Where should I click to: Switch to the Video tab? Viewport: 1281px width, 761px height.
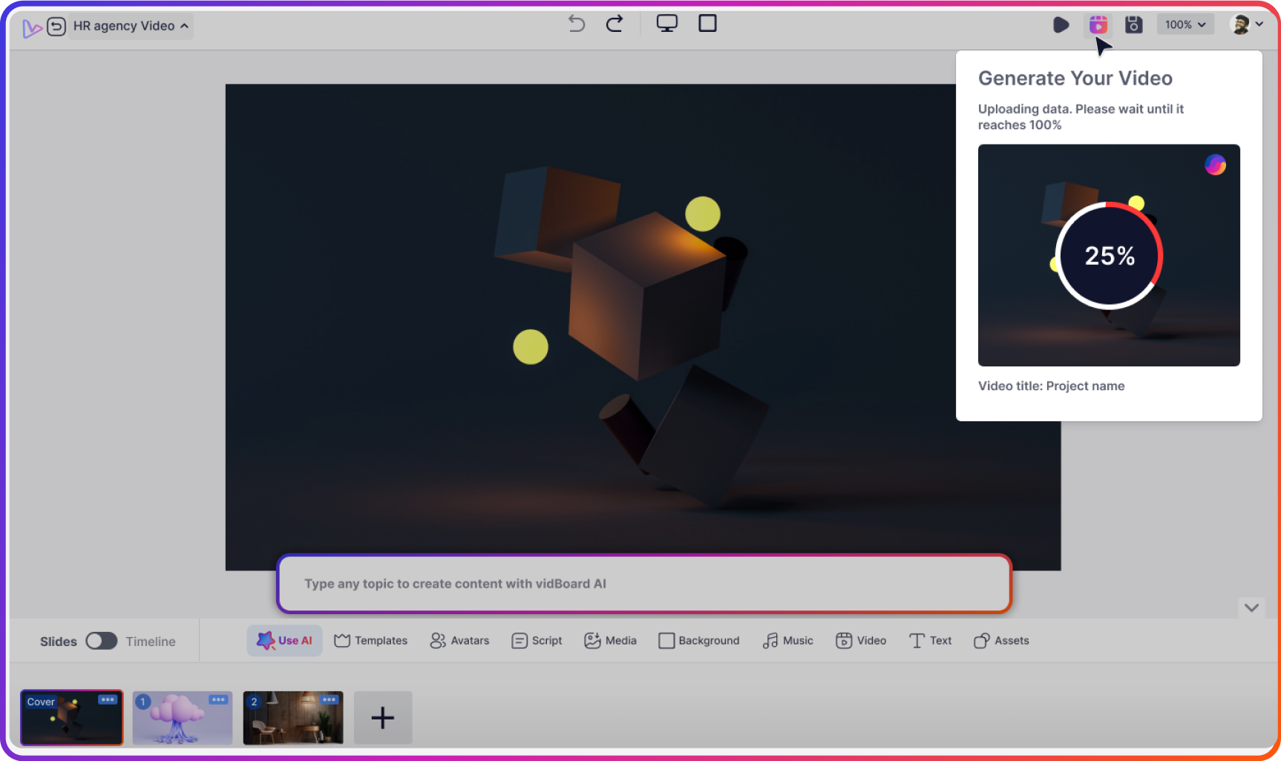(x=861, y=641)
